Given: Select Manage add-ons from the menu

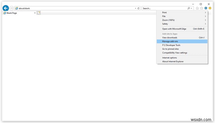Looking at the screenshot, I should click(182, 41).
